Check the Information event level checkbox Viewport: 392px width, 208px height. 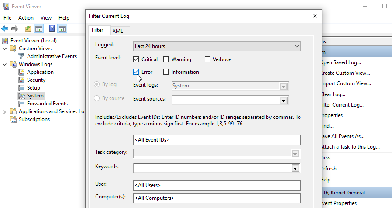coord(166,72)
